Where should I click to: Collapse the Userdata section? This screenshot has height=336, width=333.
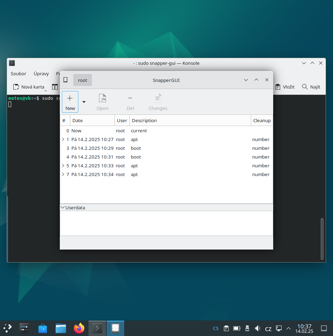point(63,208)
